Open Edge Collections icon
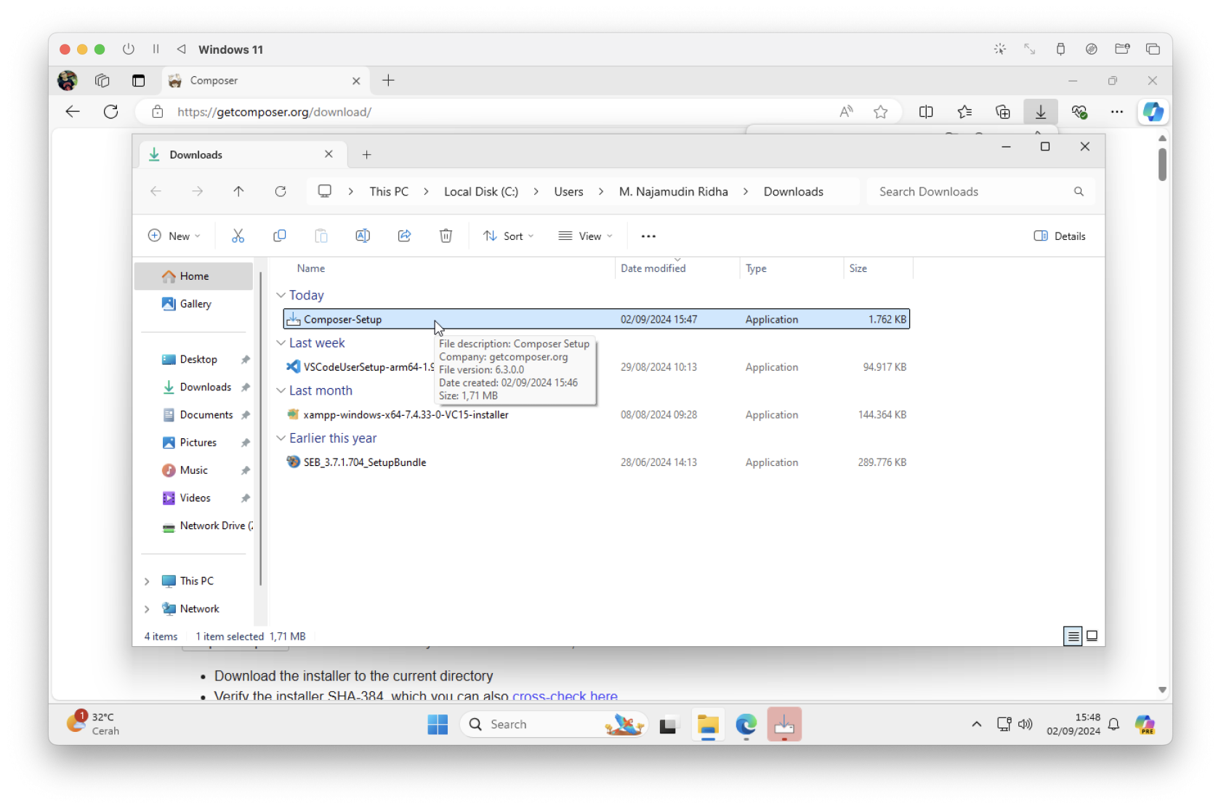Screen dimensions: 1221x809 [x=1003, y=112]
